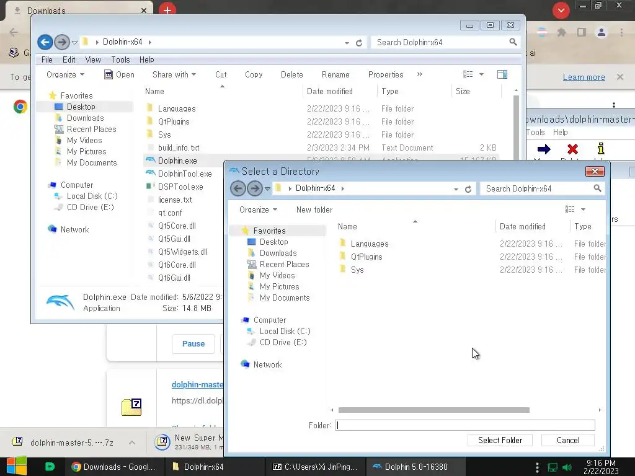Image resolution: width=635 pixels, height=476 pixels.
Task: Open address history dropdown in directory dialog
Action: (456, 189)
